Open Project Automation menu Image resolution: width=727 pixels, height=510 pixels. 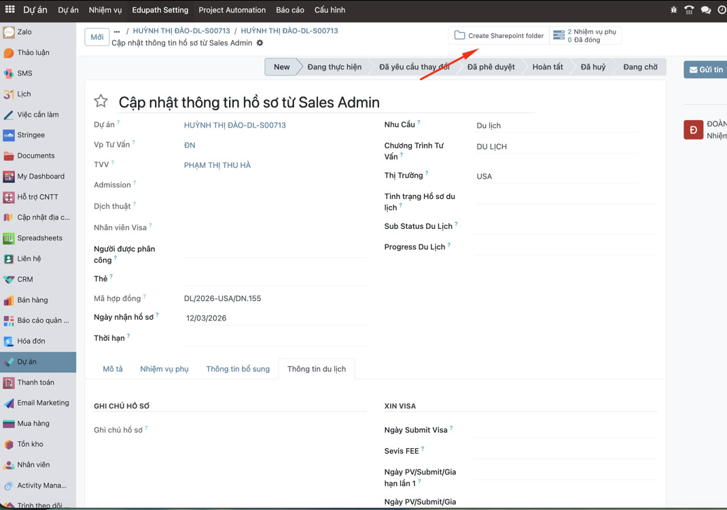(x=232, y=10)
